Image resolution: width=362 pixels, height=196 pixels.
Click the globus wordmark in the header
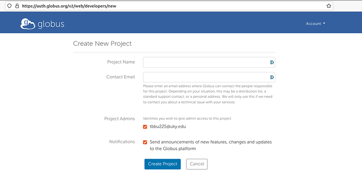pos(51,24)
